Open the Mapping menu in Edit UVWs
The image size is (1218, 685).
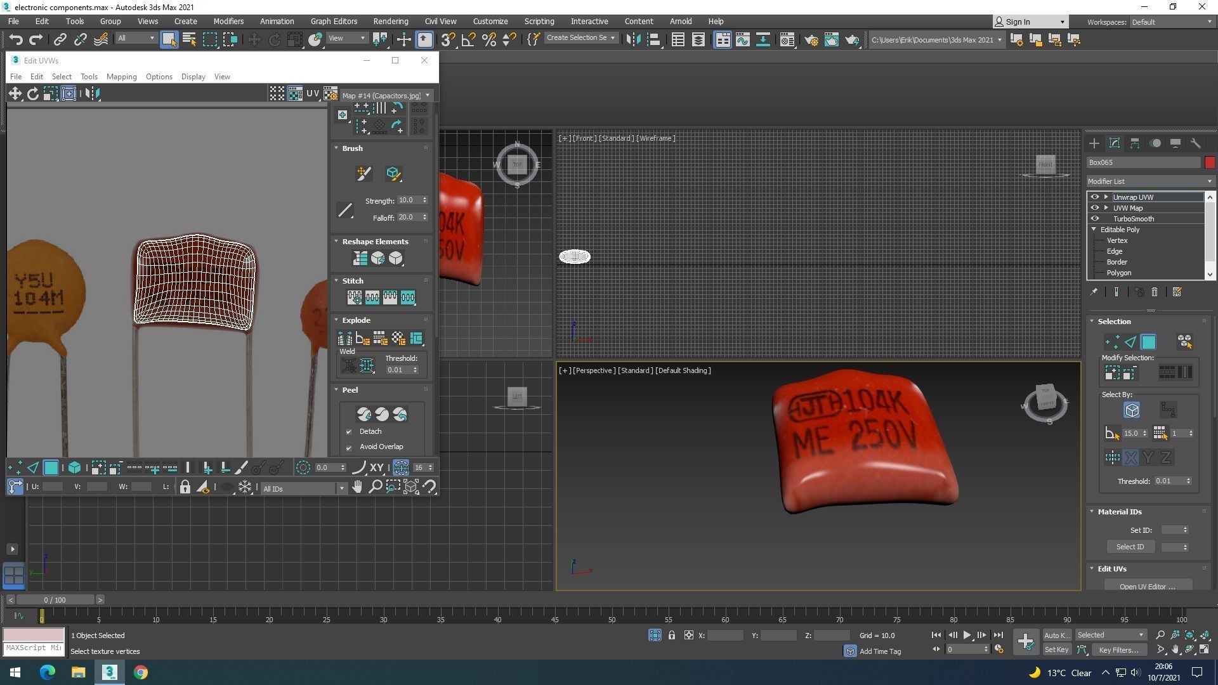point(121,77)
